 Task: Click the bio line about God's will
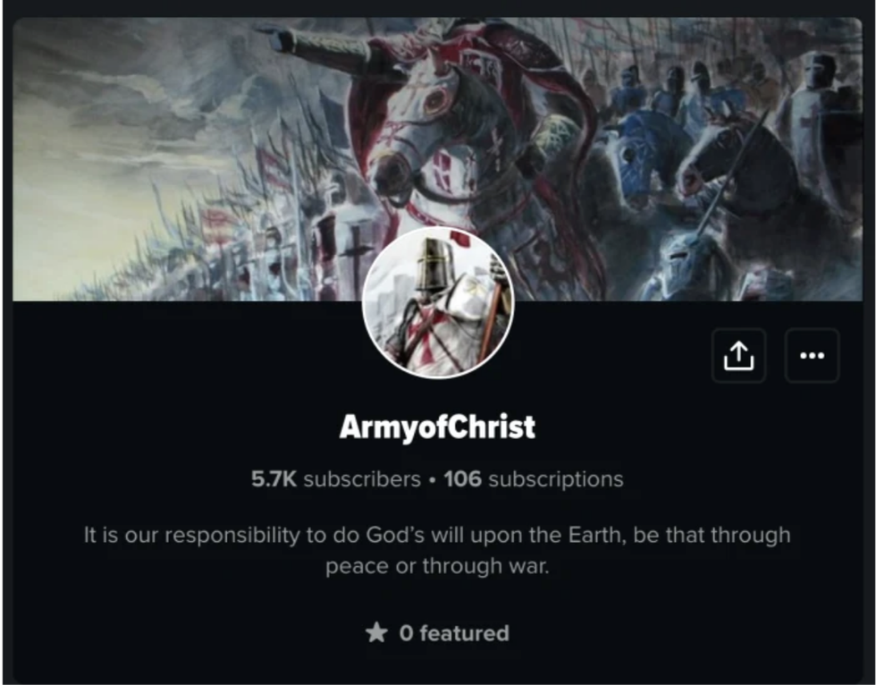[437, 535]
